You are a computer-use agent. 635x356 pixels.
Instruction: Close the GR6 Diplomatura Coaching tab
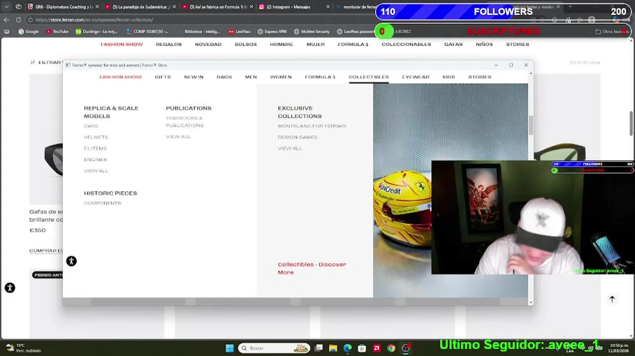(96, 7)
